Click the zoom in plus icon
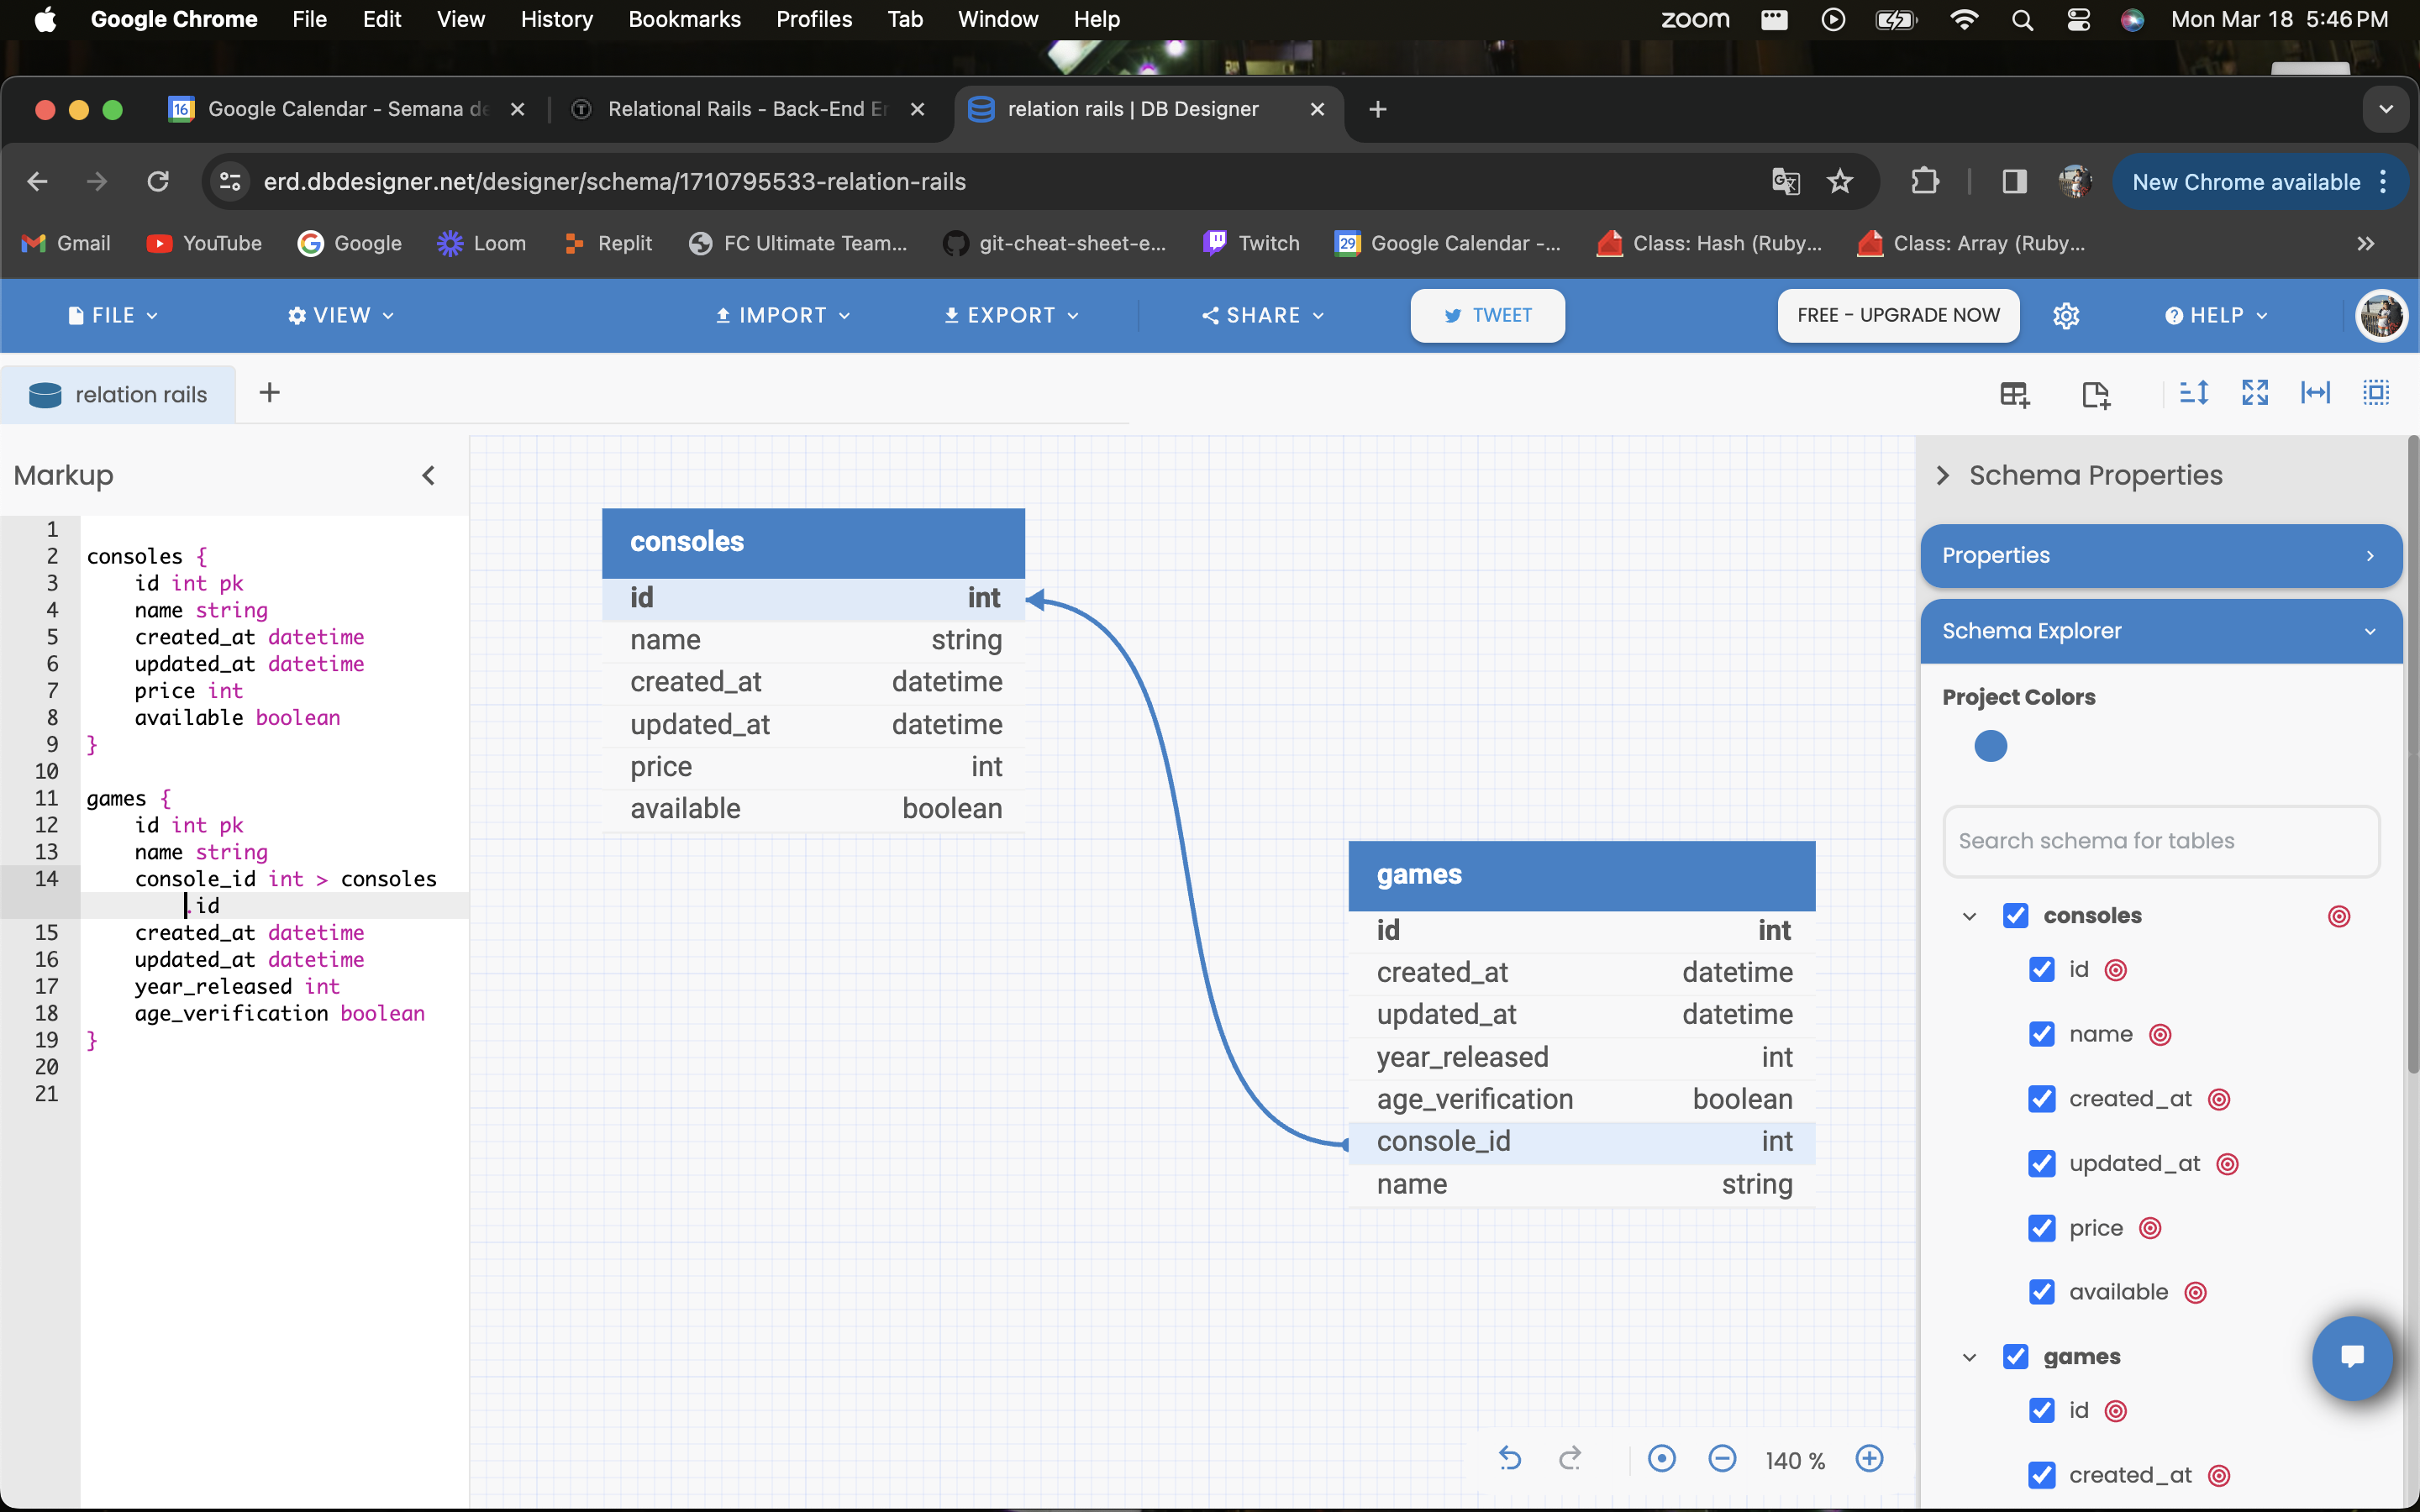 [x=1869, y=1459]
